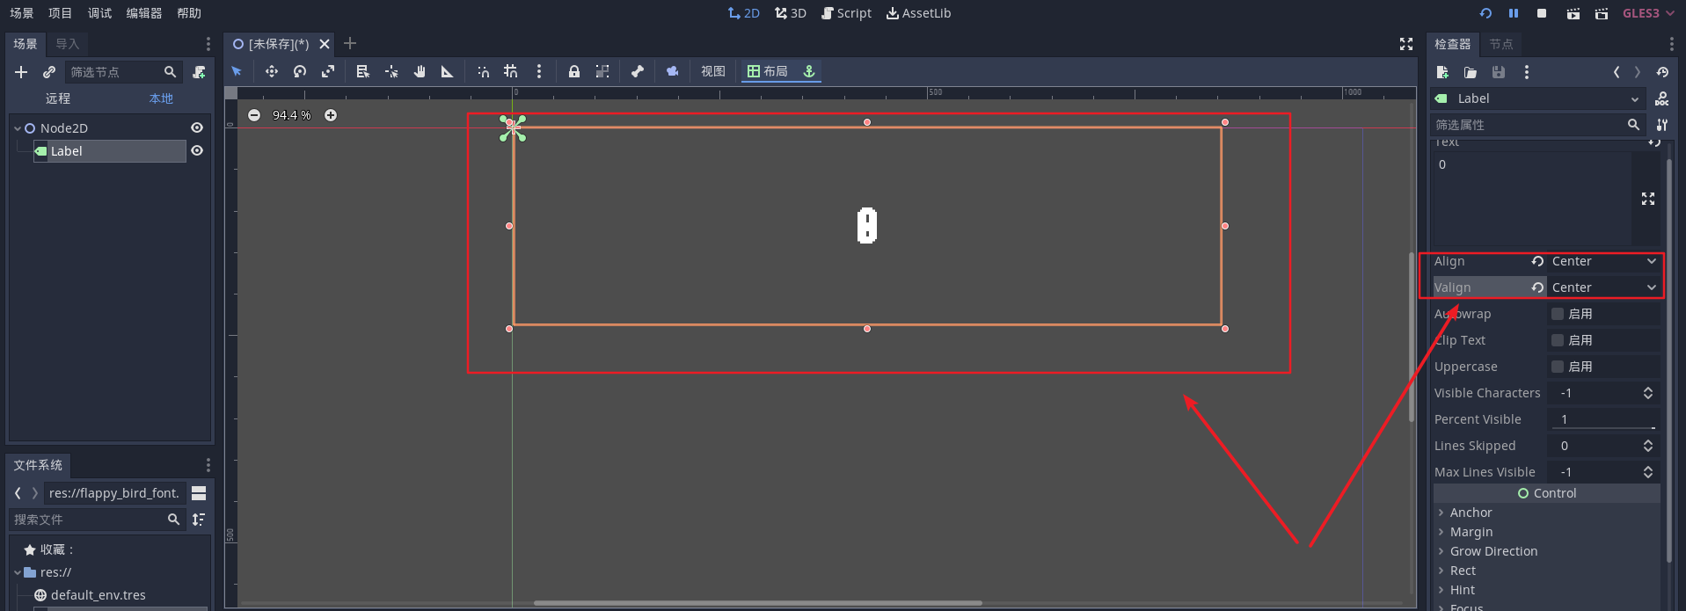Switch to the 本地 local tree
Image resolution: width=1686 pixels, height=611 pixels.
pyautogui.click(x=161, y=98)
